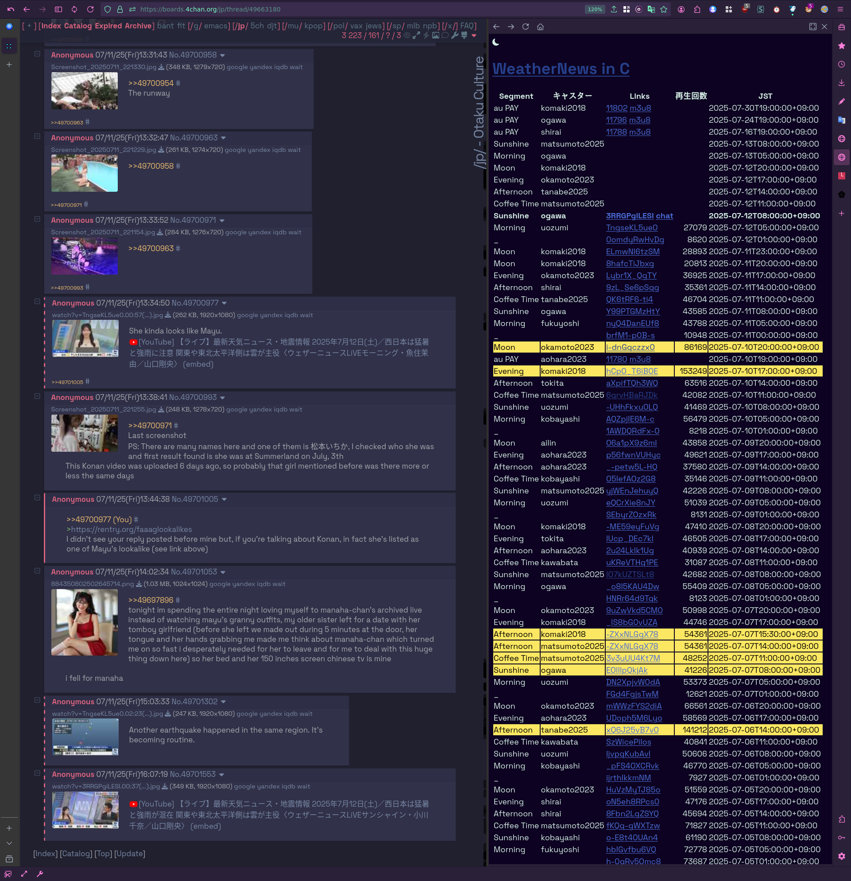Hide post No.49700963 with its minus box
This screenshot has height=881, width=851.
[37, 136]
